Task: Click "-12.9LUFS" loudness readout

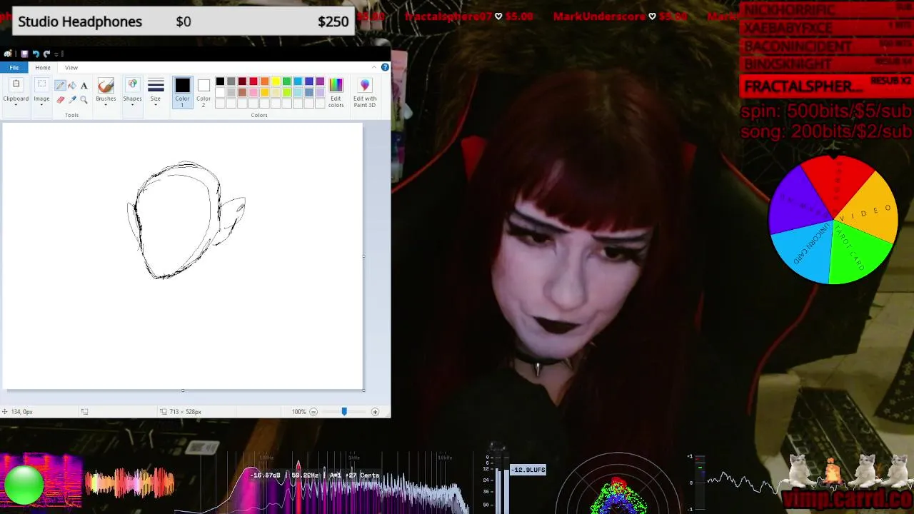Action: [x=528, y=470]
